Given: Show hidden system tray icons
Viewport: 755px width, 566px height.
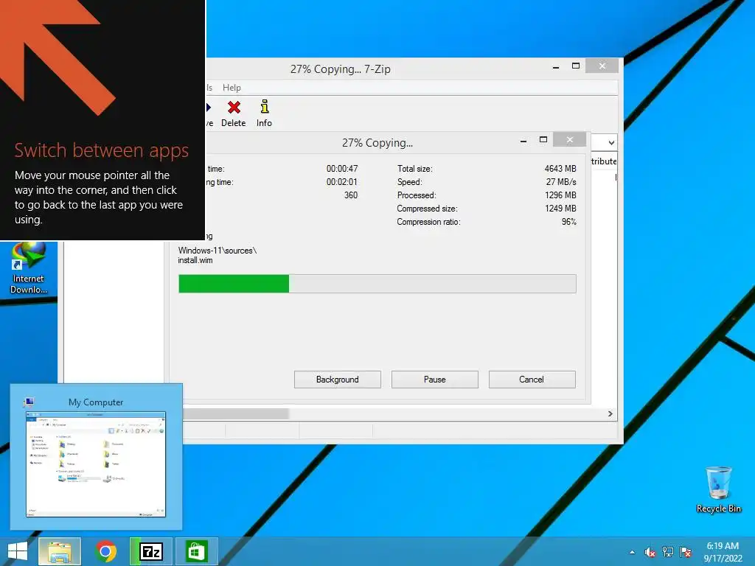Looking at the screenshot, I should tap(632, 552).
